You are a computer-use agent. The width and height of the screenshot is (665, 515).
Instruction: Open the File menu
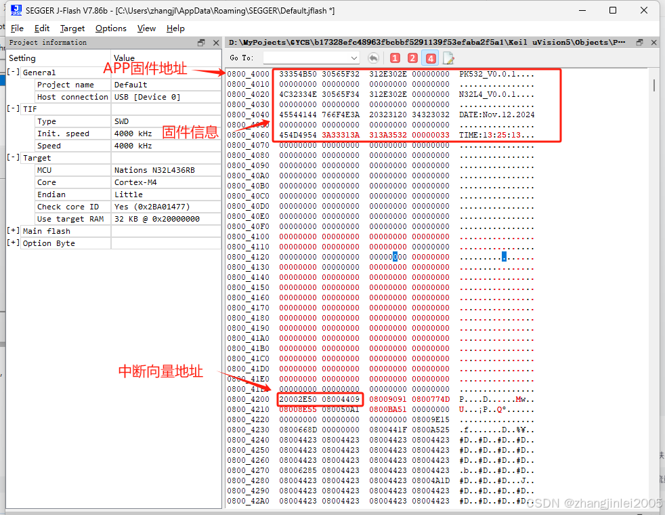click(17, 28)
